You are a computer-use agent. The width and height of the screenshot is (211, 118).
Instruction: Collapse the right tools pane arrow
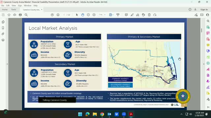point(204,64)
